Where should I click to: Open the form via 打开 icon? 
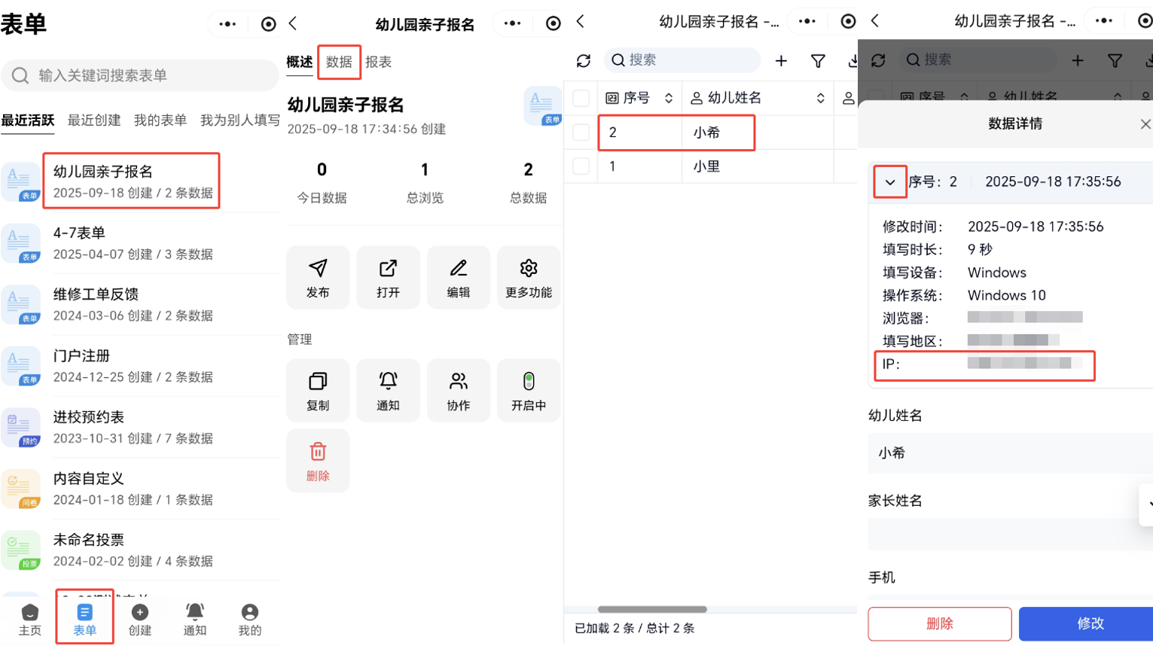(x=388, y=269)
